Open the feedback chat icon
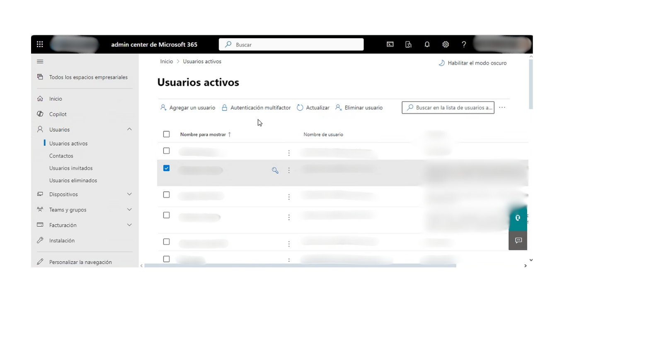The height and width of the screenshot is (346, 659). coord(518,240)
